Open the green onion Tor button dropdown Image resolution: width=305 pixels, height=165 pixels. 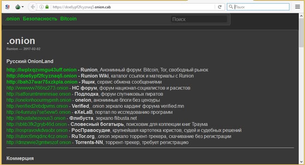point(19,7)
